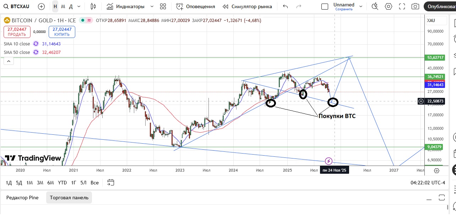Click the quick search lightning icon
The height and width of the screenshot is (217, 456).
[x=375, y=6]
